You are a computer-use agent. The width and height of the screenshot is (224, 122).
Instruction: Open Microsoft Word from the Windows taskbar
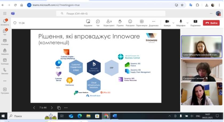tap(115, 116)
